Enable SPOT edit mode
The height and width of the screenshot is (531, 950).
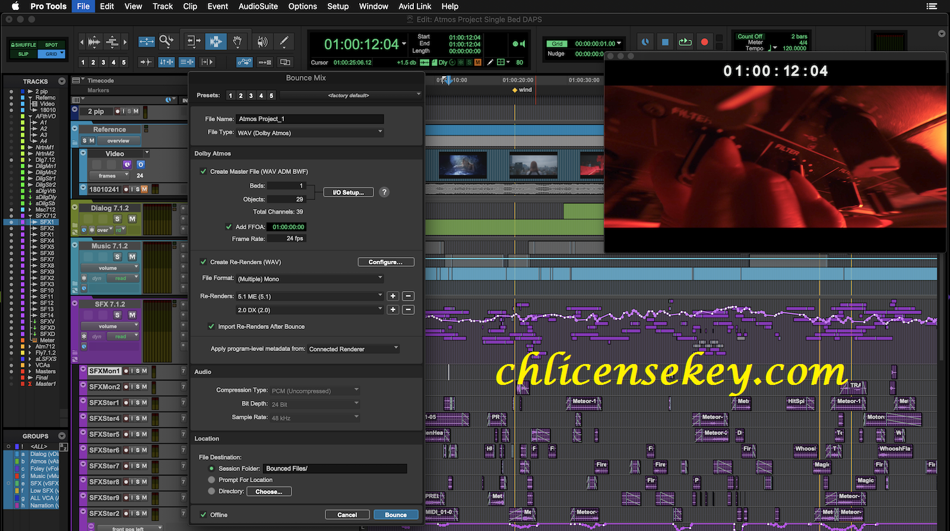[52, 45]
